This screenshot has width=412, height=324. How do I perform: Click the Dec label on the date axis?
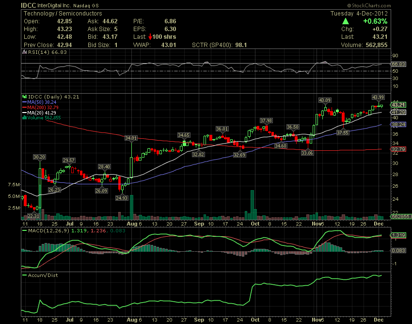click(x=379, y=225)
